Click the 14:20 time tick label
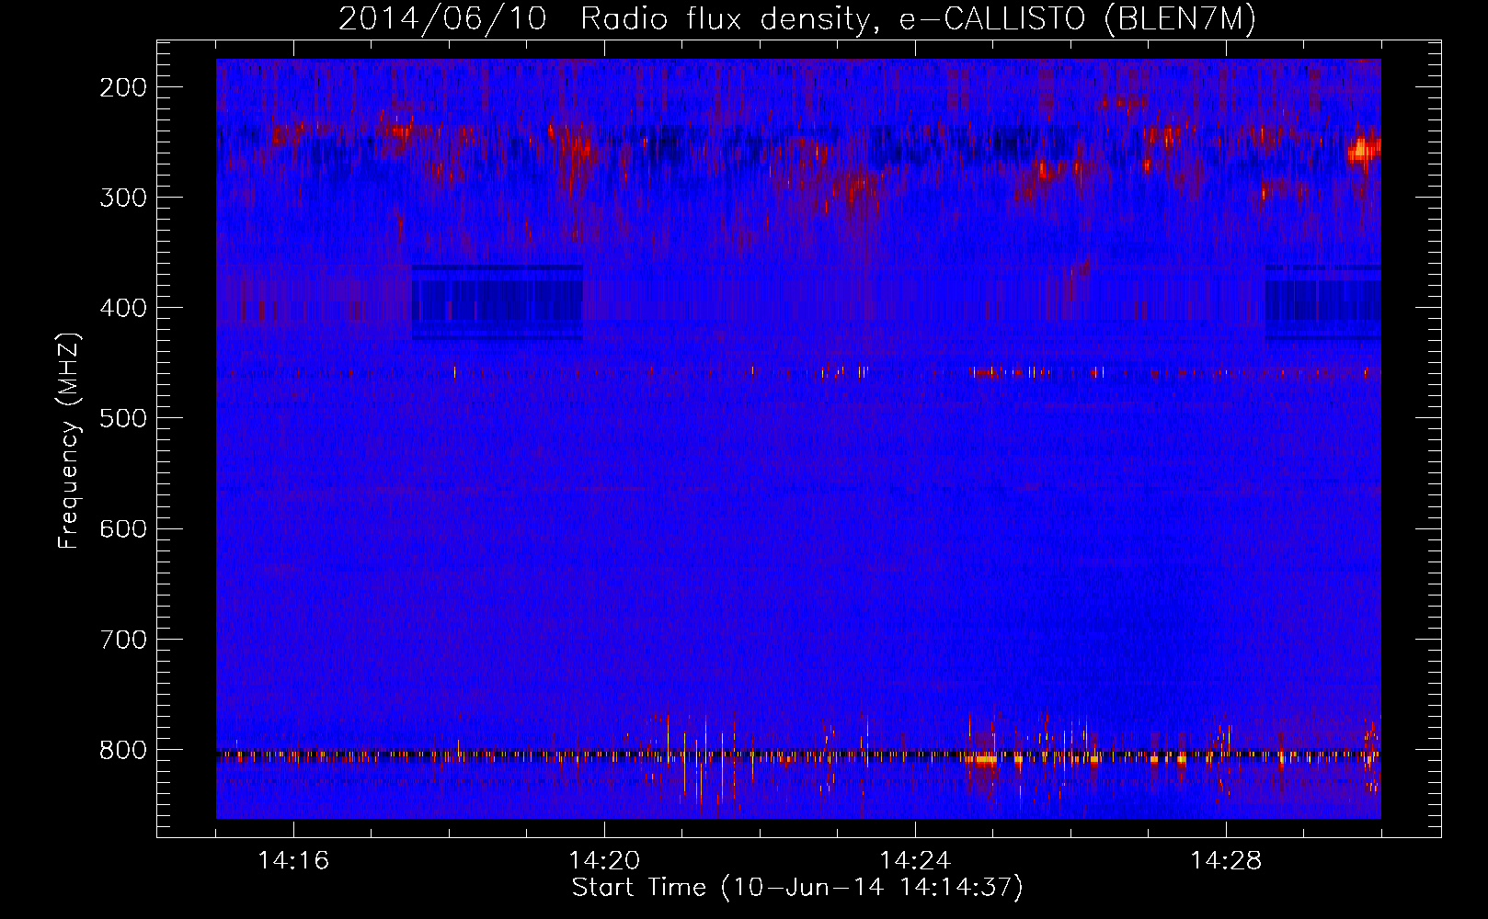Image resolution: width=1488 pixels, height=919 pixels. [604, 861]
